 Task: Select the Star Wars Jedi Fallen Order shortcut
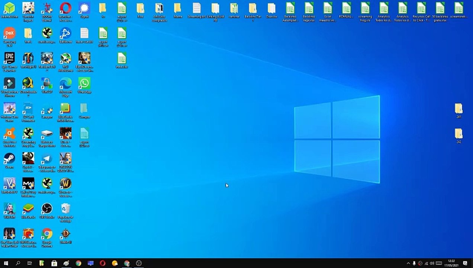coord(9,237)
